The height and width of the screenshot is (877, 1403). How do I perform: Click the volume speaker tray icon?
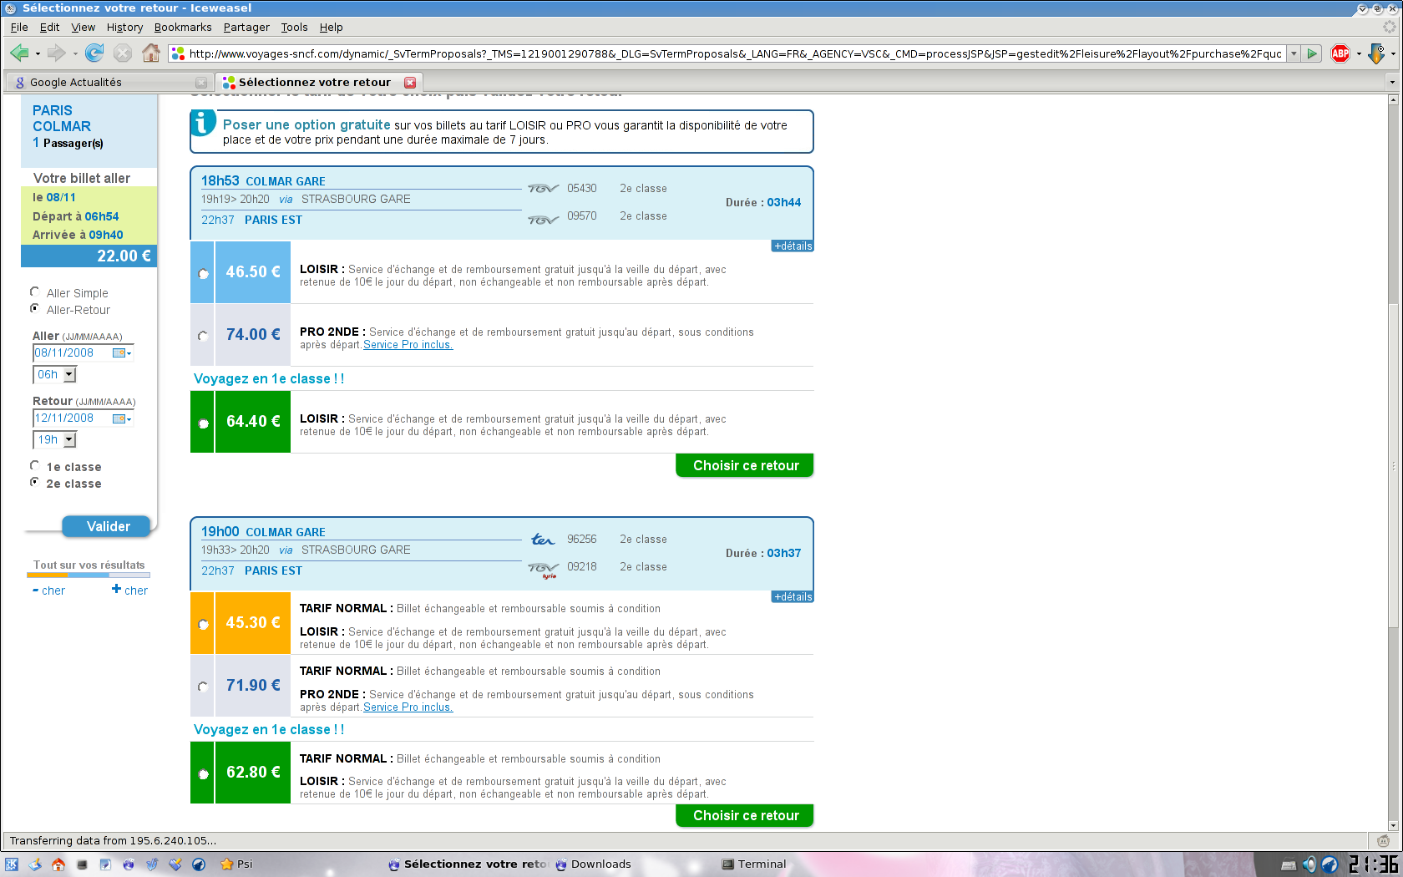1309,864
